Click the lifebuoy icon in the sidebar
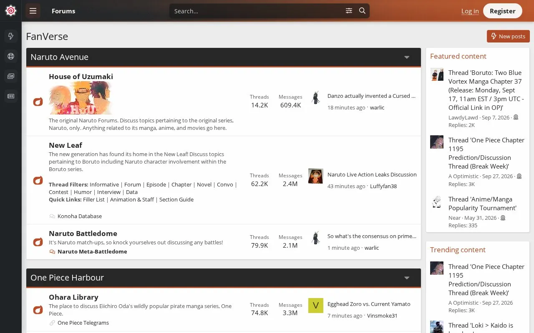 [11, 56]
